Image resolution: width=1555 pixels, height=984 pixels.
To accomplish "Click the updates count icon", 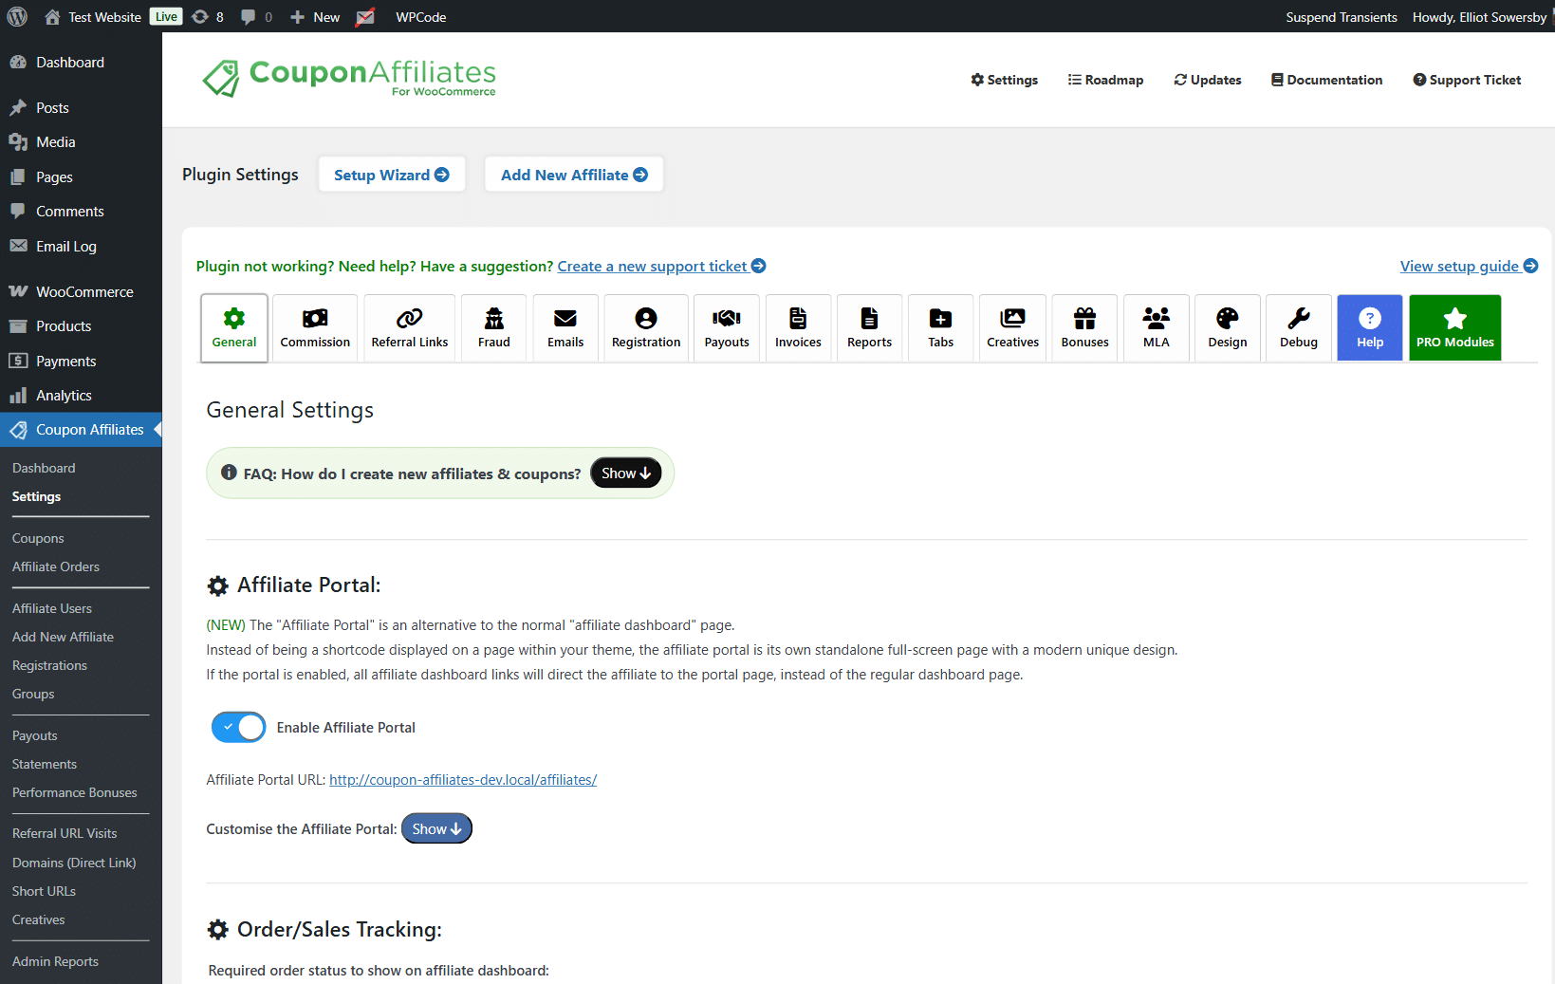I will click(x=208, y=17).
